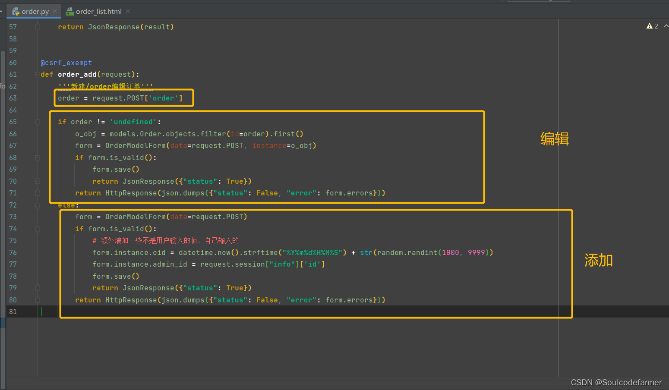Click line number 63 in the gutter
The width and height of the screenshot is (669, 390).
click(x=13, y=98)
